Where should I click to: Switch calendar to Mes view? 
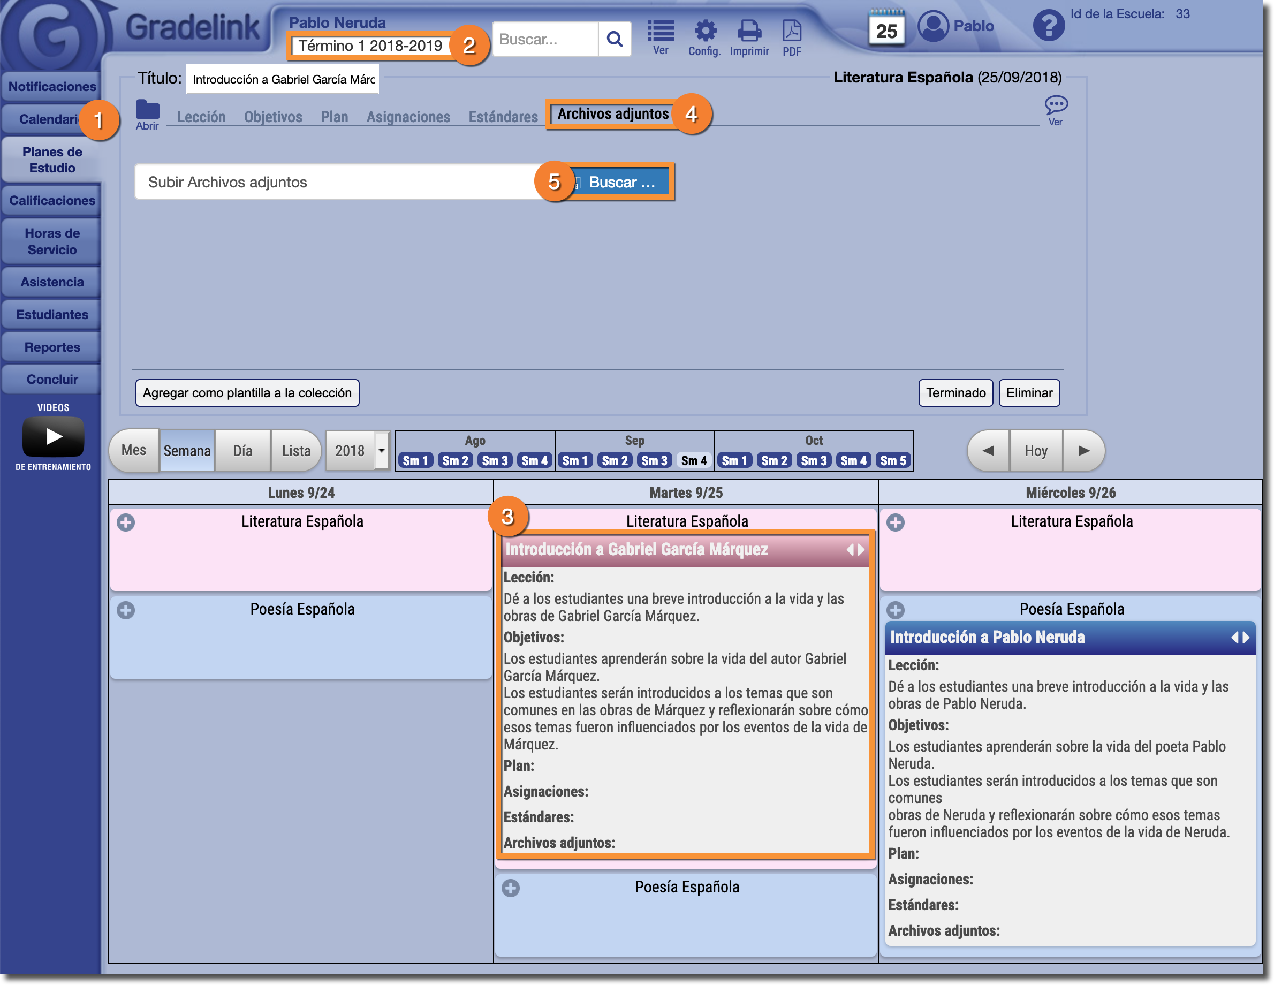pos(134,451)
